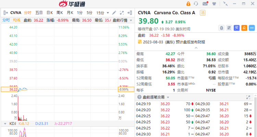
Task: Switch to 日K chart tab
Action: pos(49,13)
